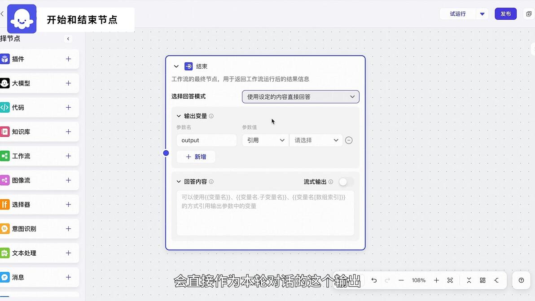Add the 插件 plugin node
The image size is (535, 301).
[68, 59]
